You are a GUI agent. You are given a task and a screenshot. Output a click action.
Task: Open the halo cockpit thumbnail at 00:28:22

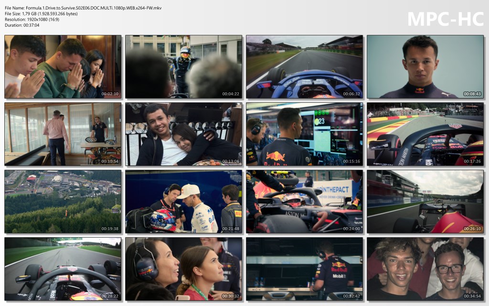63,269
